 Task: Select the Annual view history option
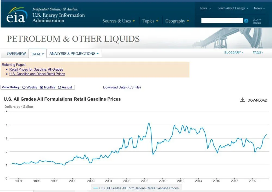60,87
